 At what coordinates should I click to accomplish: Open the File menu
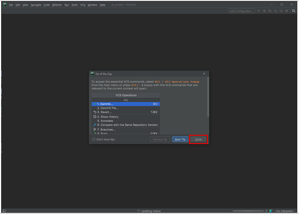pos(11,5)
